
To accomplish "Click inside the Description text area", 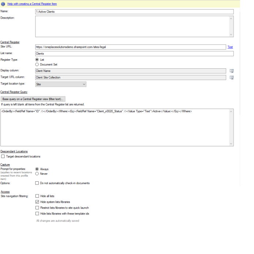I will pos(132,26).
